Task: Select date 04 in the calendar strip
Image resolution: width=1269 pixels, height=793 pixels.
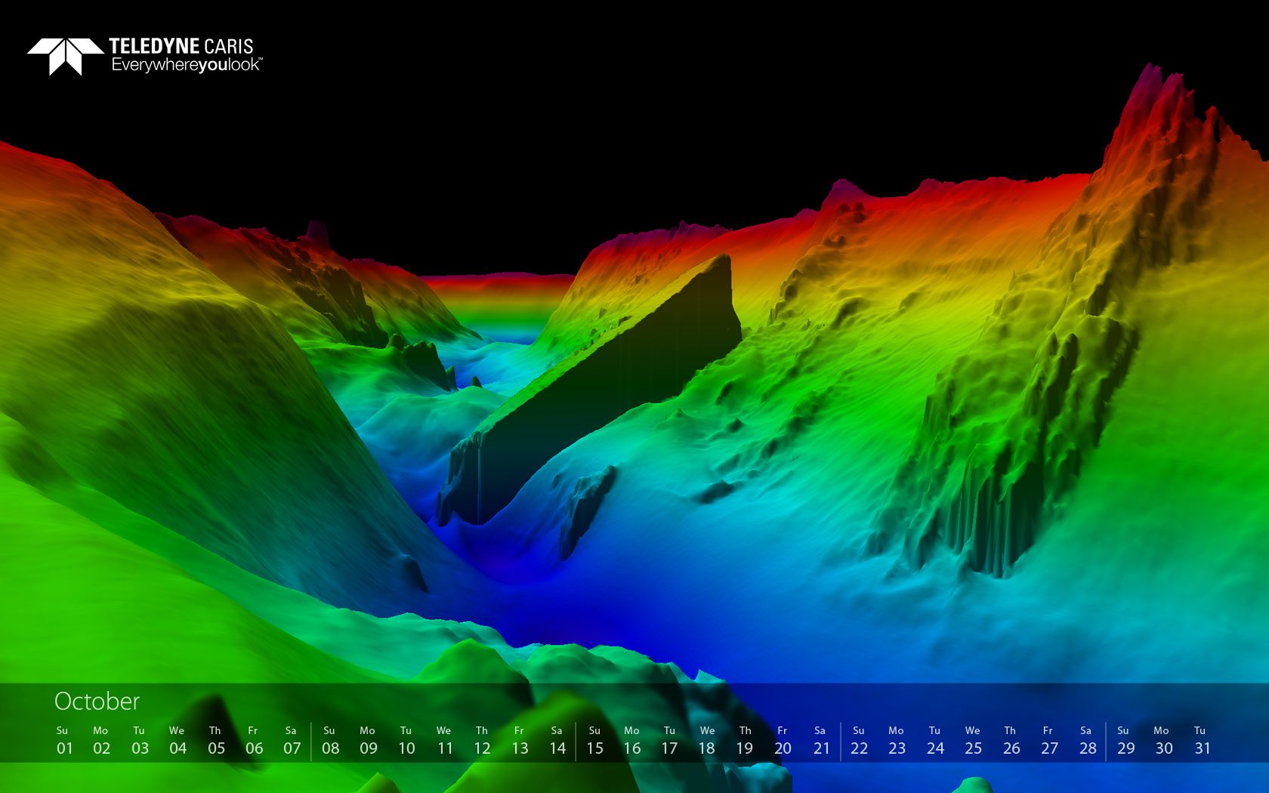Action: (x=178, y=748)
